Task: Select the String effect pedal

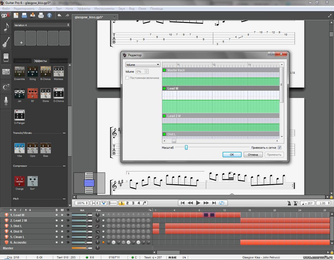Action: pyautogui.click(x=33, y=71)
